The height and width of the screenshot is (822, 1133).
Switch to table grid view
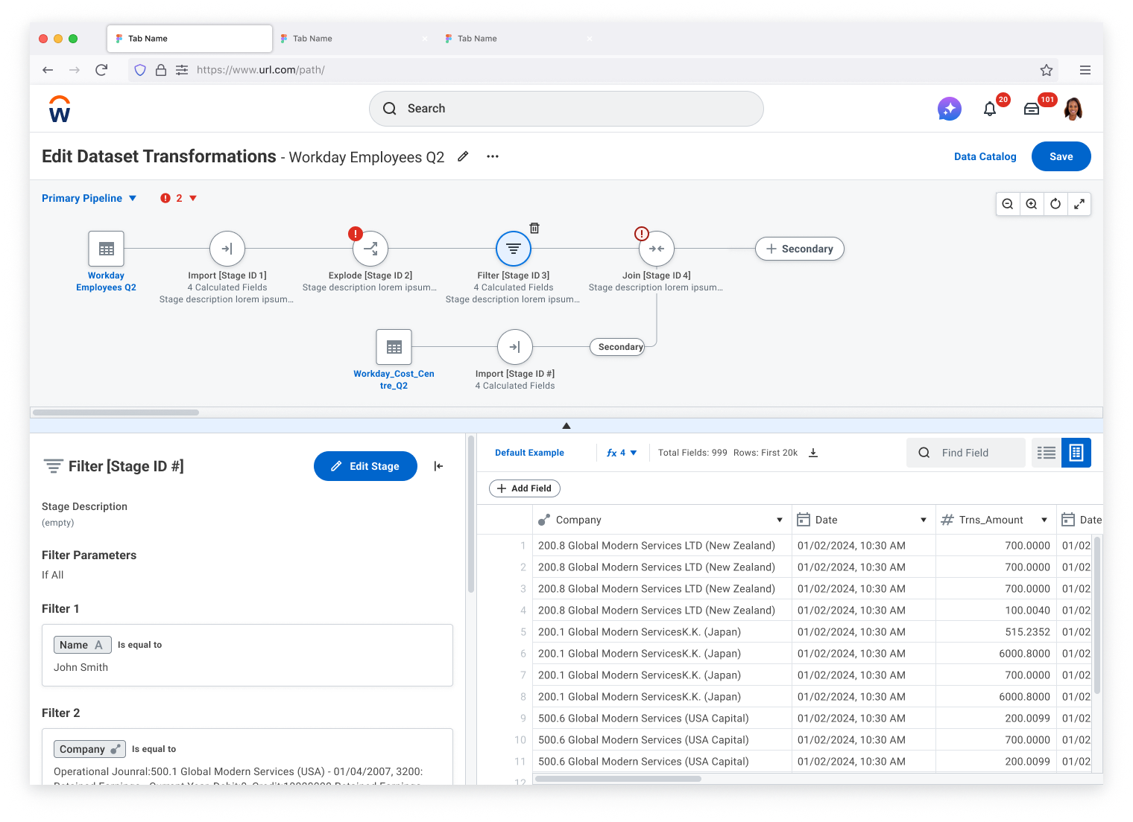[1076, 453]
